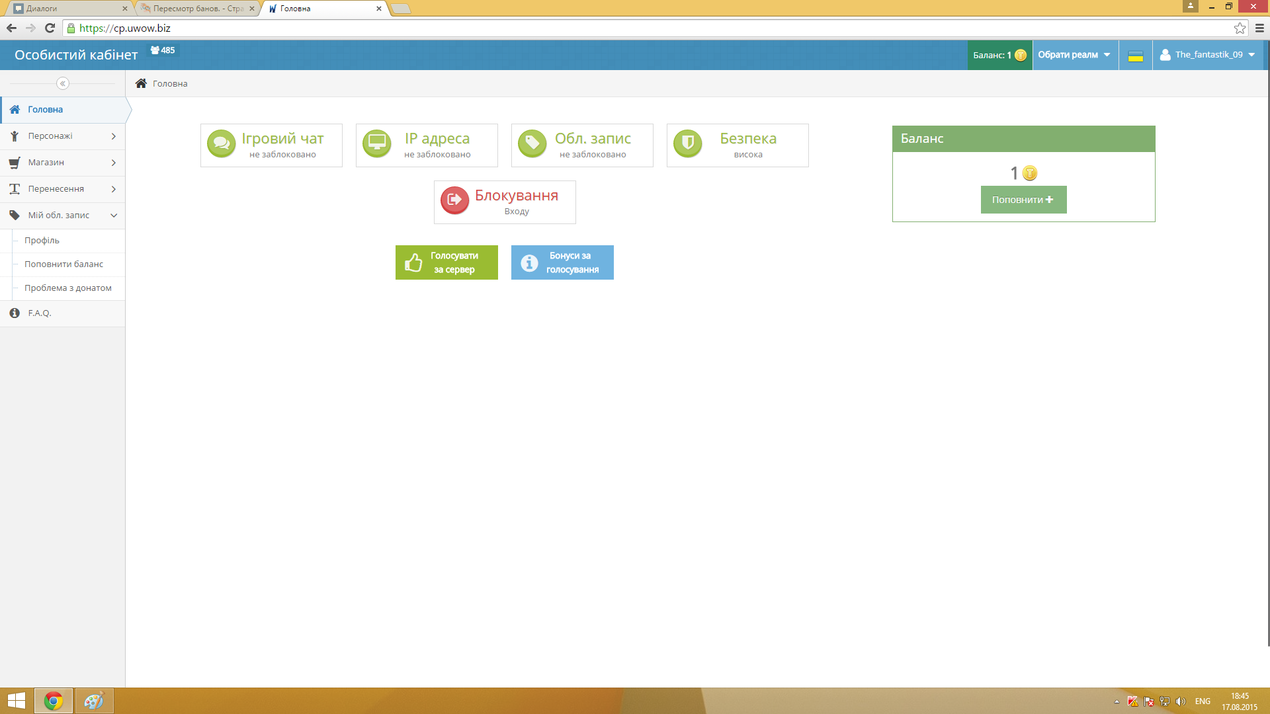Click the Обл. запис tag icon
This screenshot has width=1270, height=714.
pos(532,143)
